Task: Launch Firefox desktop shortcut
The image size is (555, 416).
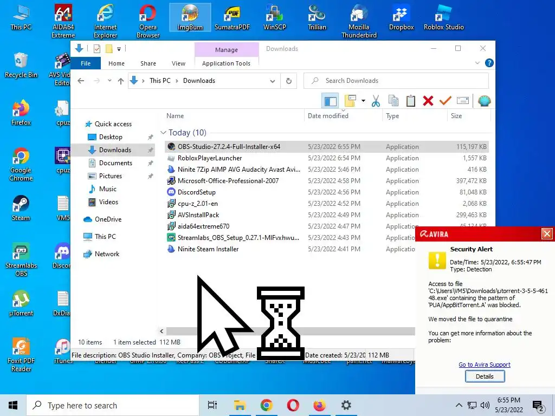Action: click(x=21, y=113)
